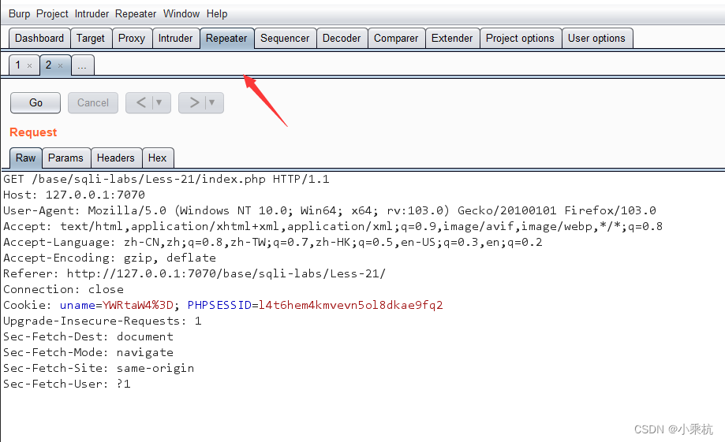Switch to the Proxy tab

[x=132, y=39]
